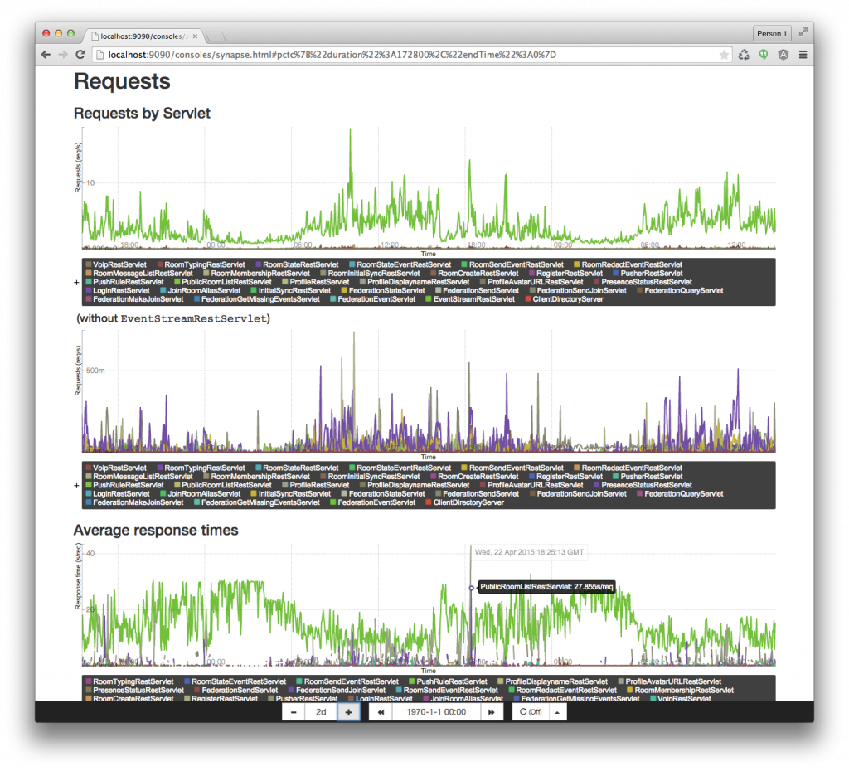
Task: Expand the first legend with its '+' control
Action: tap(76, 283)
